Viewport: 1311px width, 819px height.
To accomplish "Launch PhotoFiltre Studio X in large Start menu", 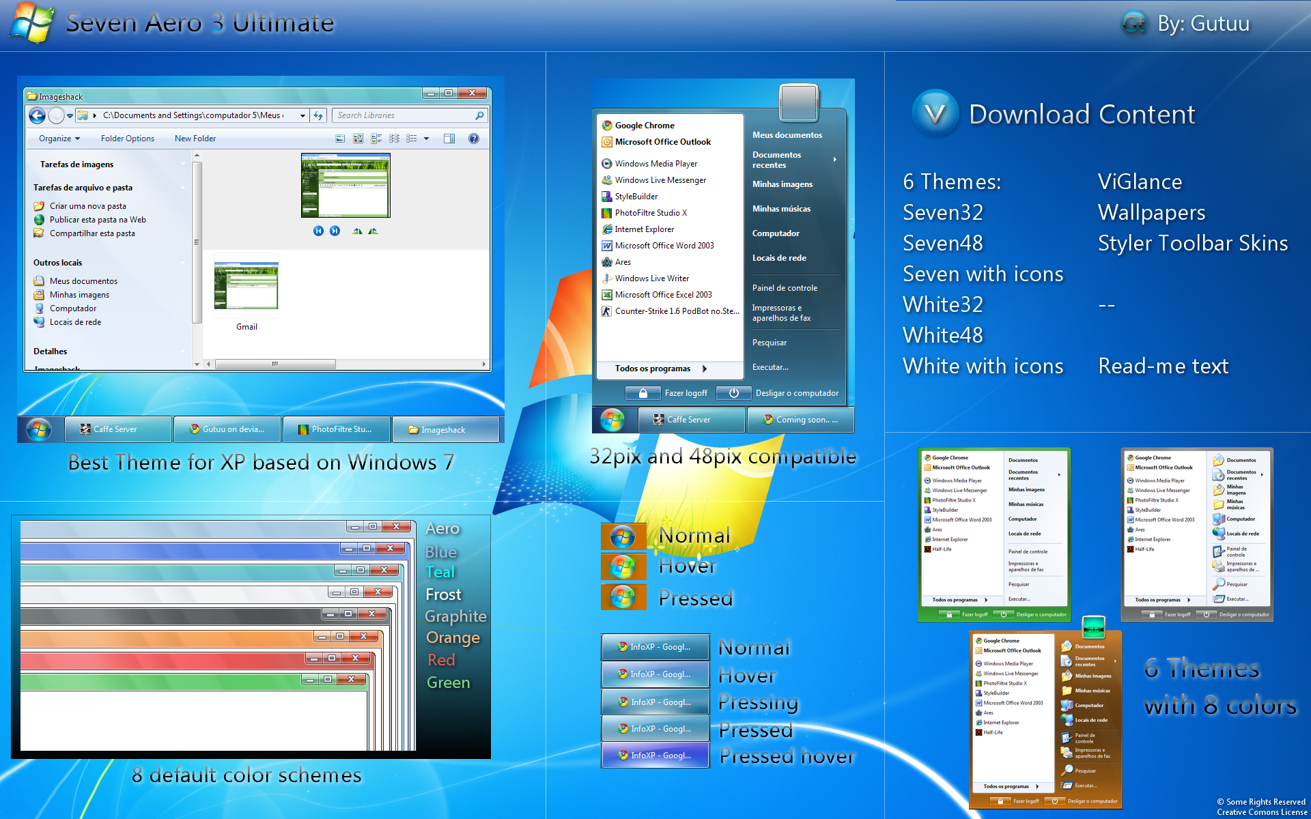I will tap(644, 213).
